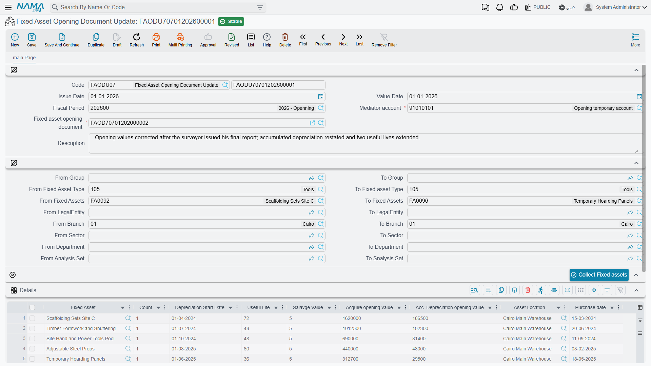Duplicate the current document
651x366 pixels.
pos(96,40)
